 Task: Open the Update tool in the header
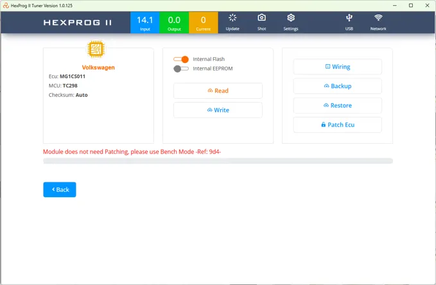point(232,22)
